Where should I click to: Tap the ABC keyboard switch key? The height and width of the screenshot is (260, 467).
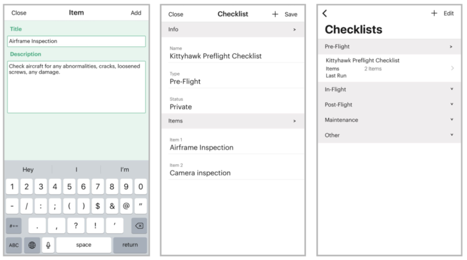(x=14, y=245)
